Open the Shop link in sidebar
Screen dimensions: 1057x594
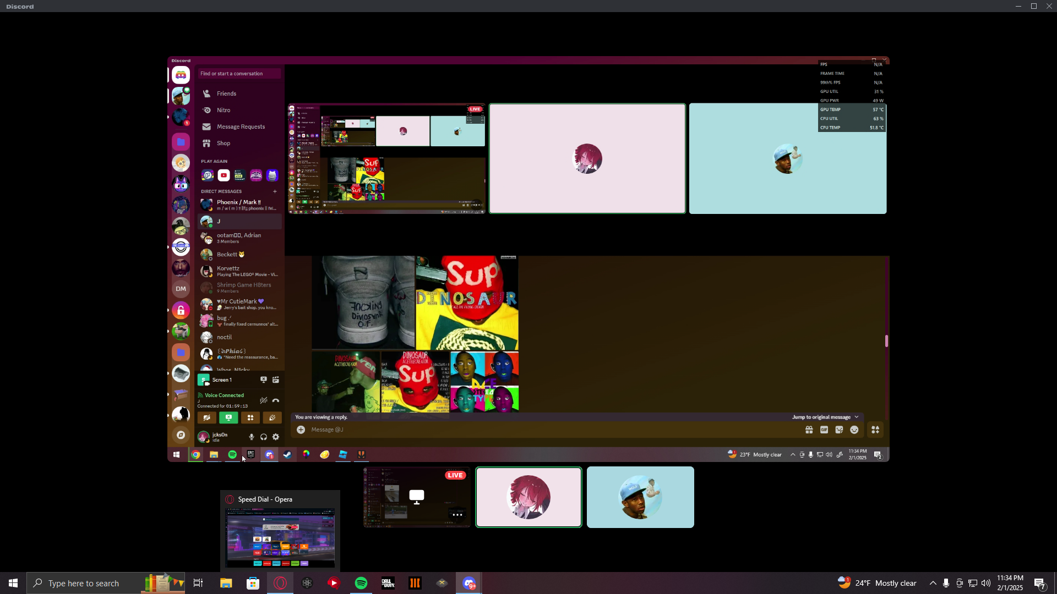(x=224, y=143)
